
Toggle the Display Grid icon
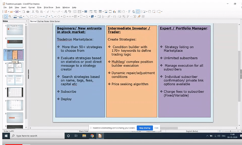coord(75,12)
